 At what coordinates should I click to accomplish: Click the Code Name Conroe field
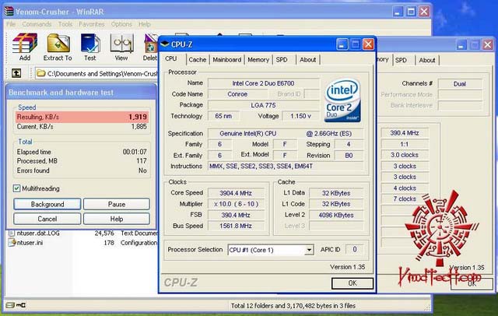pyautogui.click(x=237, y=94)
